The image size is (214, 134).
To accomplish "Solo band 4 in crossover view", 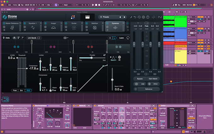I will pyautogui.click(x=120, y=47).
